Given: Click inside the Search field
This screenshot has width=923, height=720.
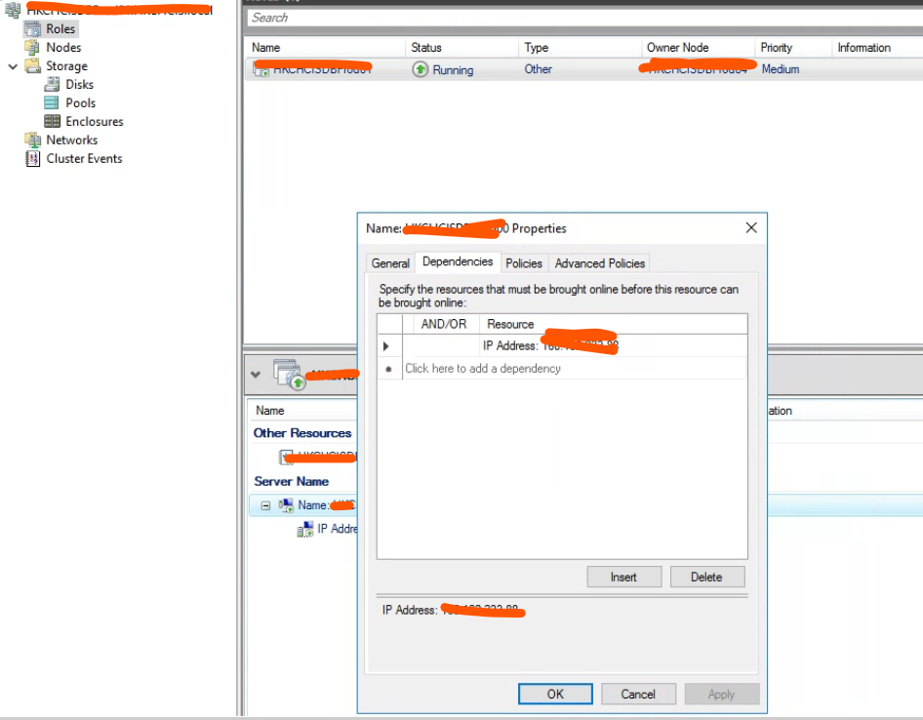Looking at the screenshot, I should tap(390, 18).
